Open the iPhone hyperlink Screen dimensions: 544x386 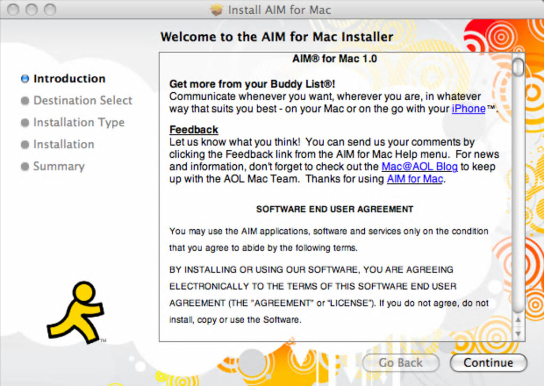pyautogui.click(x=468, y=109)
